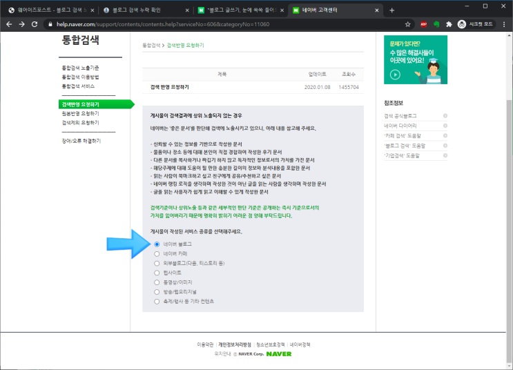Open 통합검색 이용방법 in sidebar
The image size is (513, 370).
pyautogui.click(x=81, y=77)
